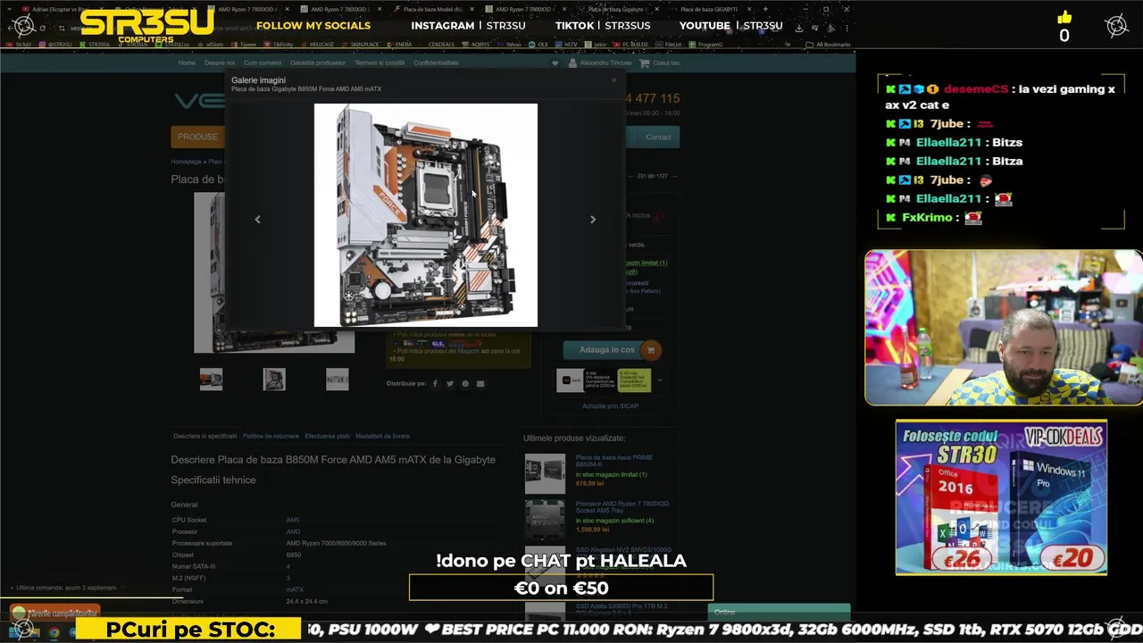
Task: Open the Confidentialitate menu item
Action: coord(436,63)
